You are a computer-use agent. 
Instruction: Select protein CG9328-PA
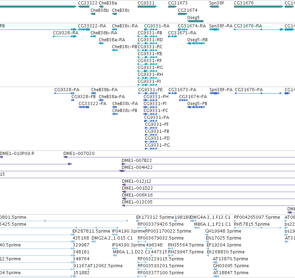(x=67, y=90)
